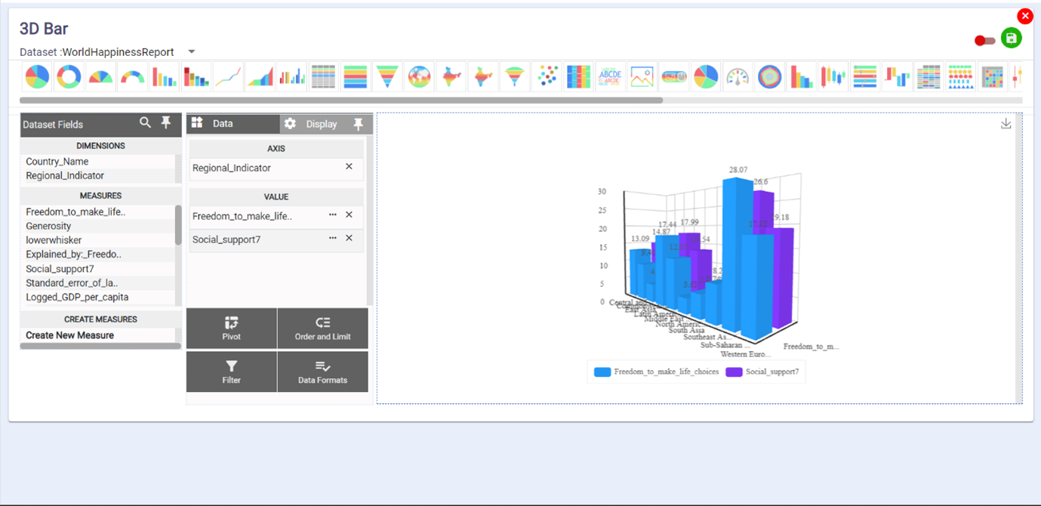Screen dimensions: 1041x506
Task: Toggle Freedom_to_make_life_choices legend series
Action: [x=656, y=372]
